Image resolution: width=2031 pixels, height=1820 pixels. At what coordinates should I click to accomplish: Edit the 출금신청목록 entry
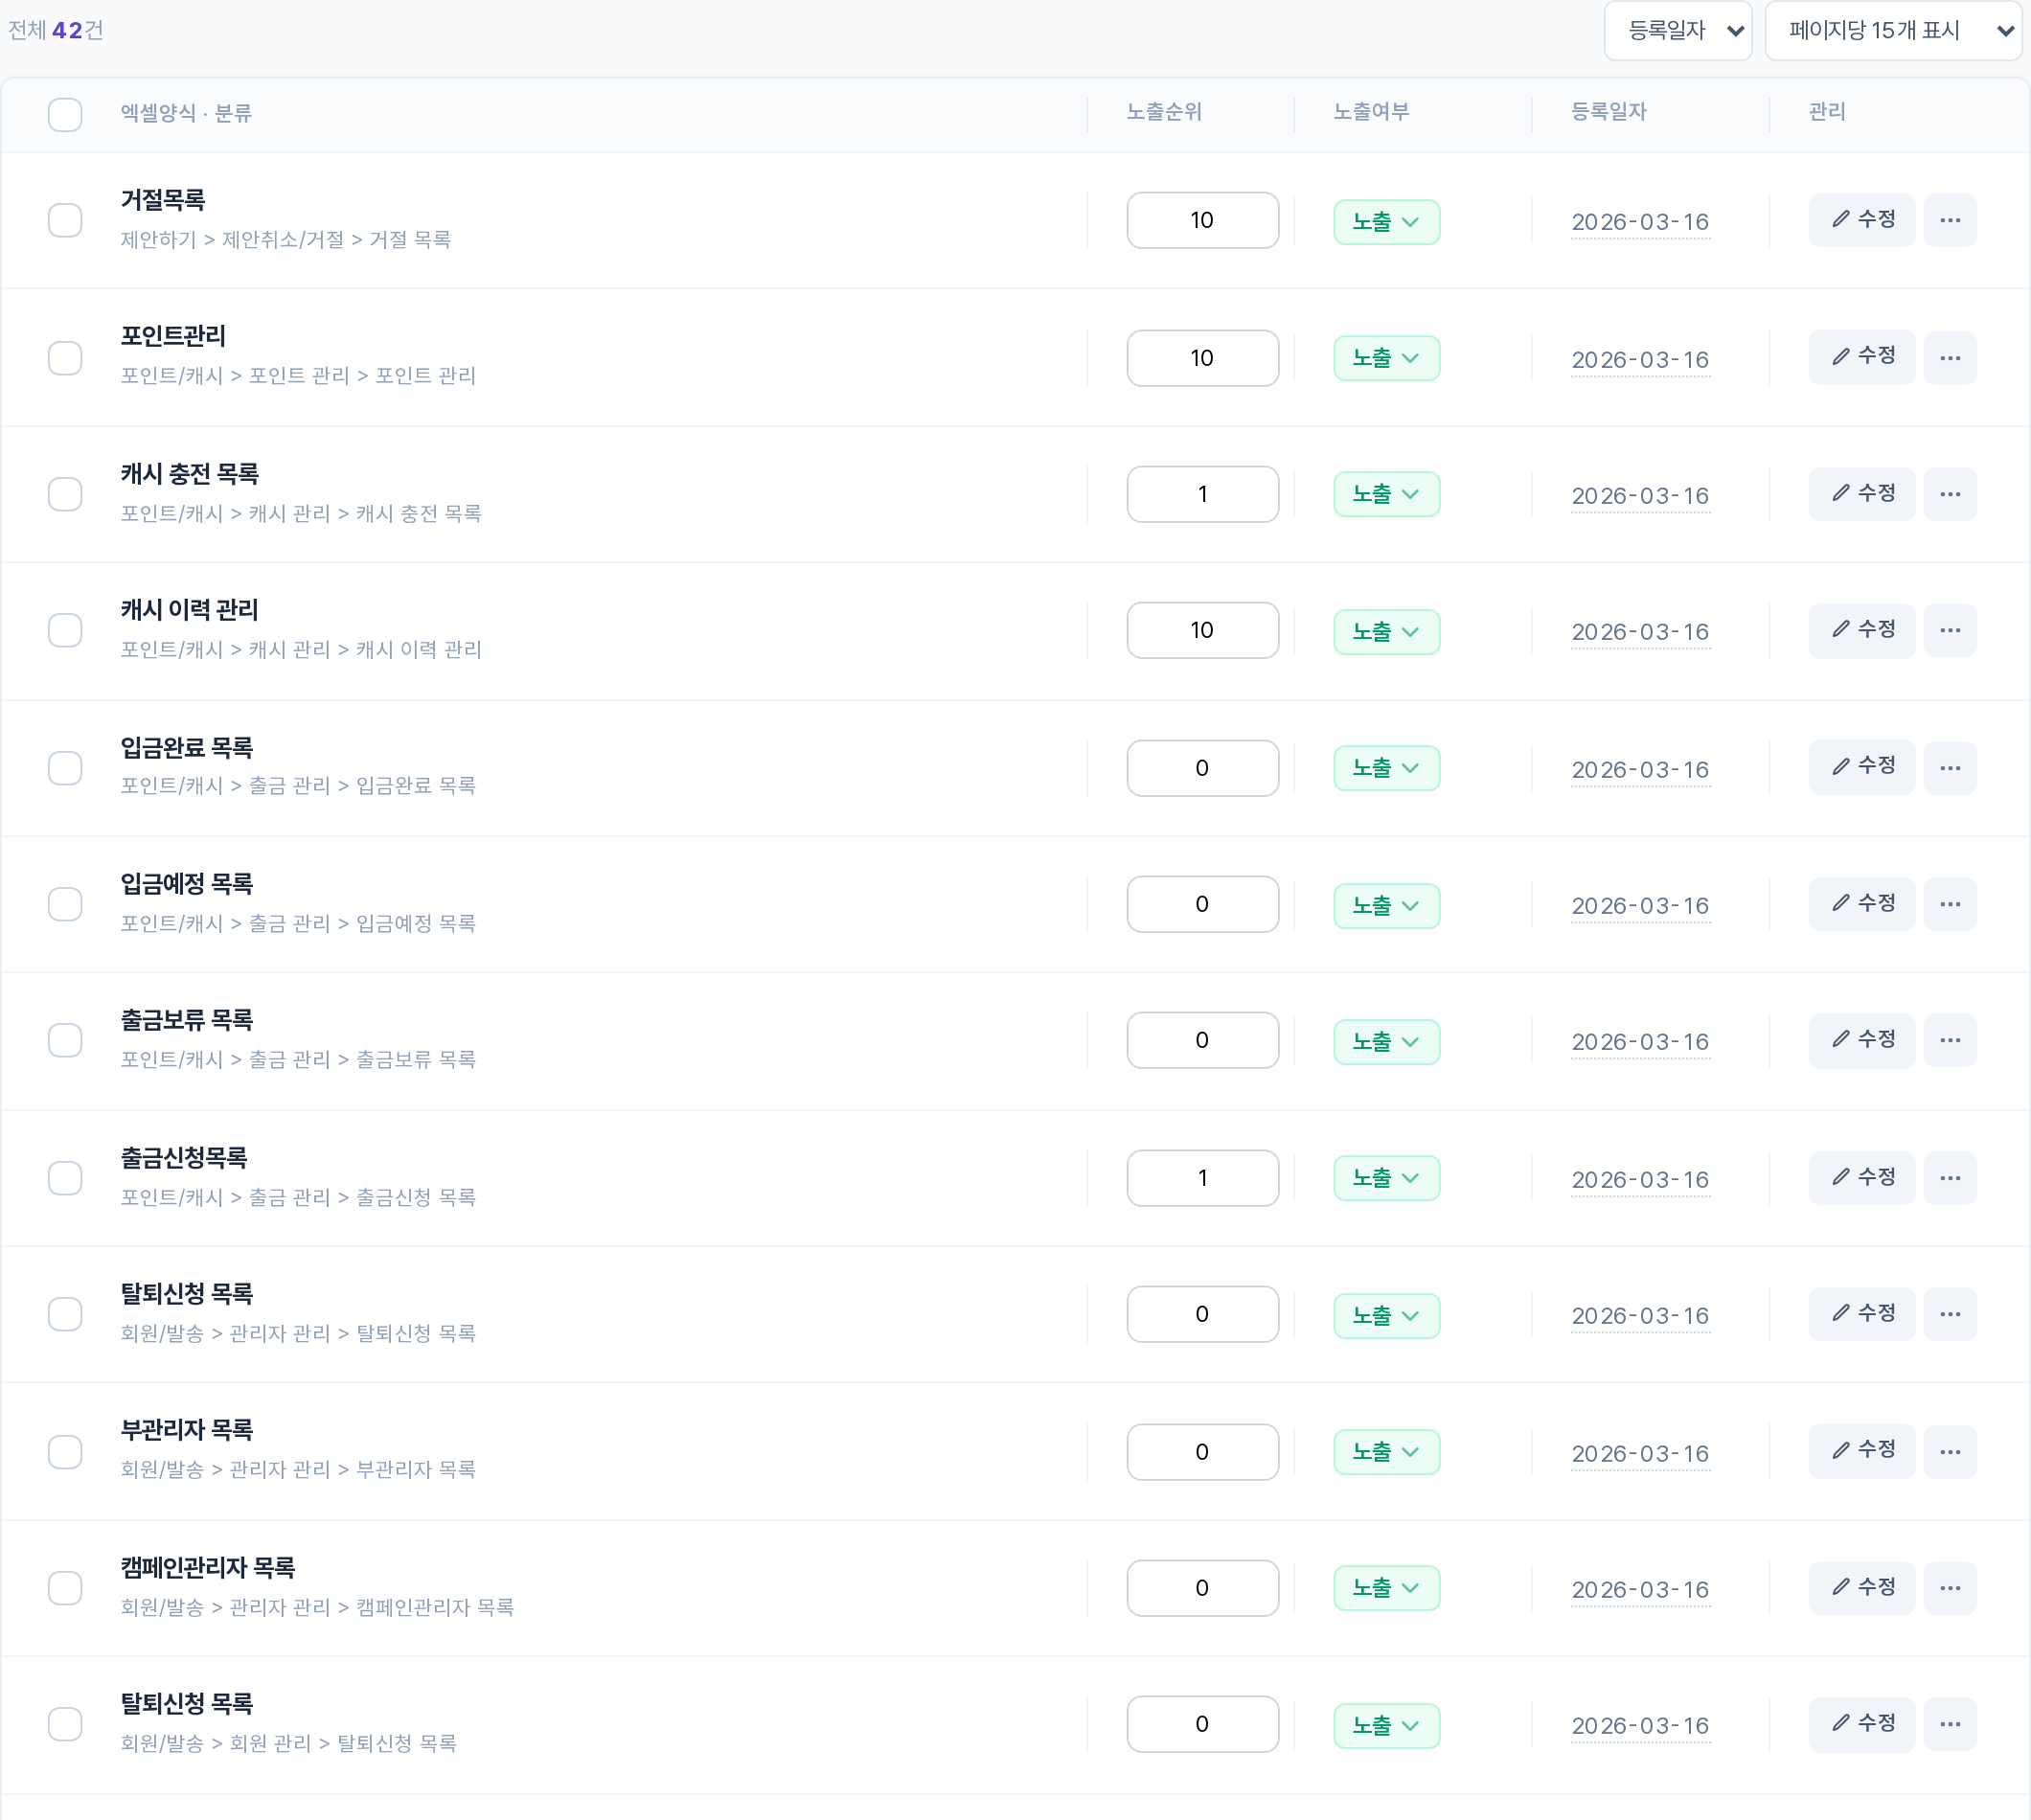[x=1861, y=1178]
